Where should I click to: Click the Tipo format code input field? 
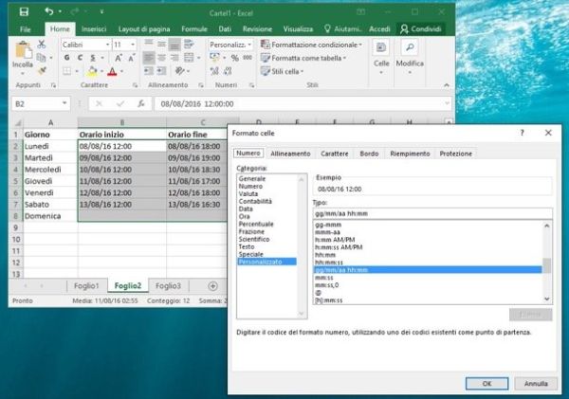point(431,213)
